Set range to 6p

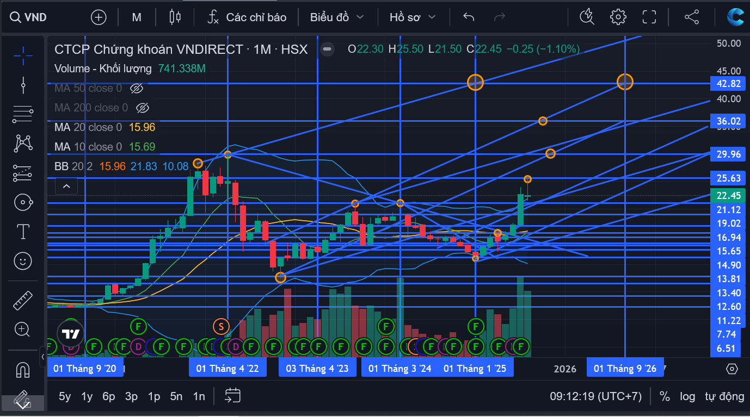click(x=109, y=396)
